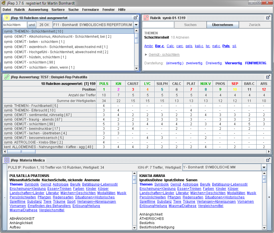Viewport: 274px width, 233px height.
Task: Open the Suche menu
Action: coord(73,10)
